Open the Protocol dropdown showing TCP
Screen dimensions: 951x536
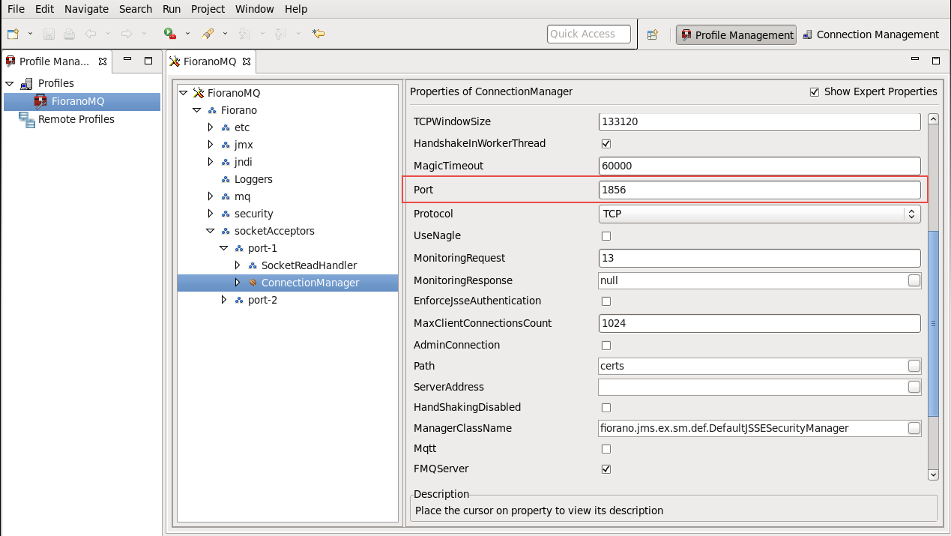click(x=759, y=214)
